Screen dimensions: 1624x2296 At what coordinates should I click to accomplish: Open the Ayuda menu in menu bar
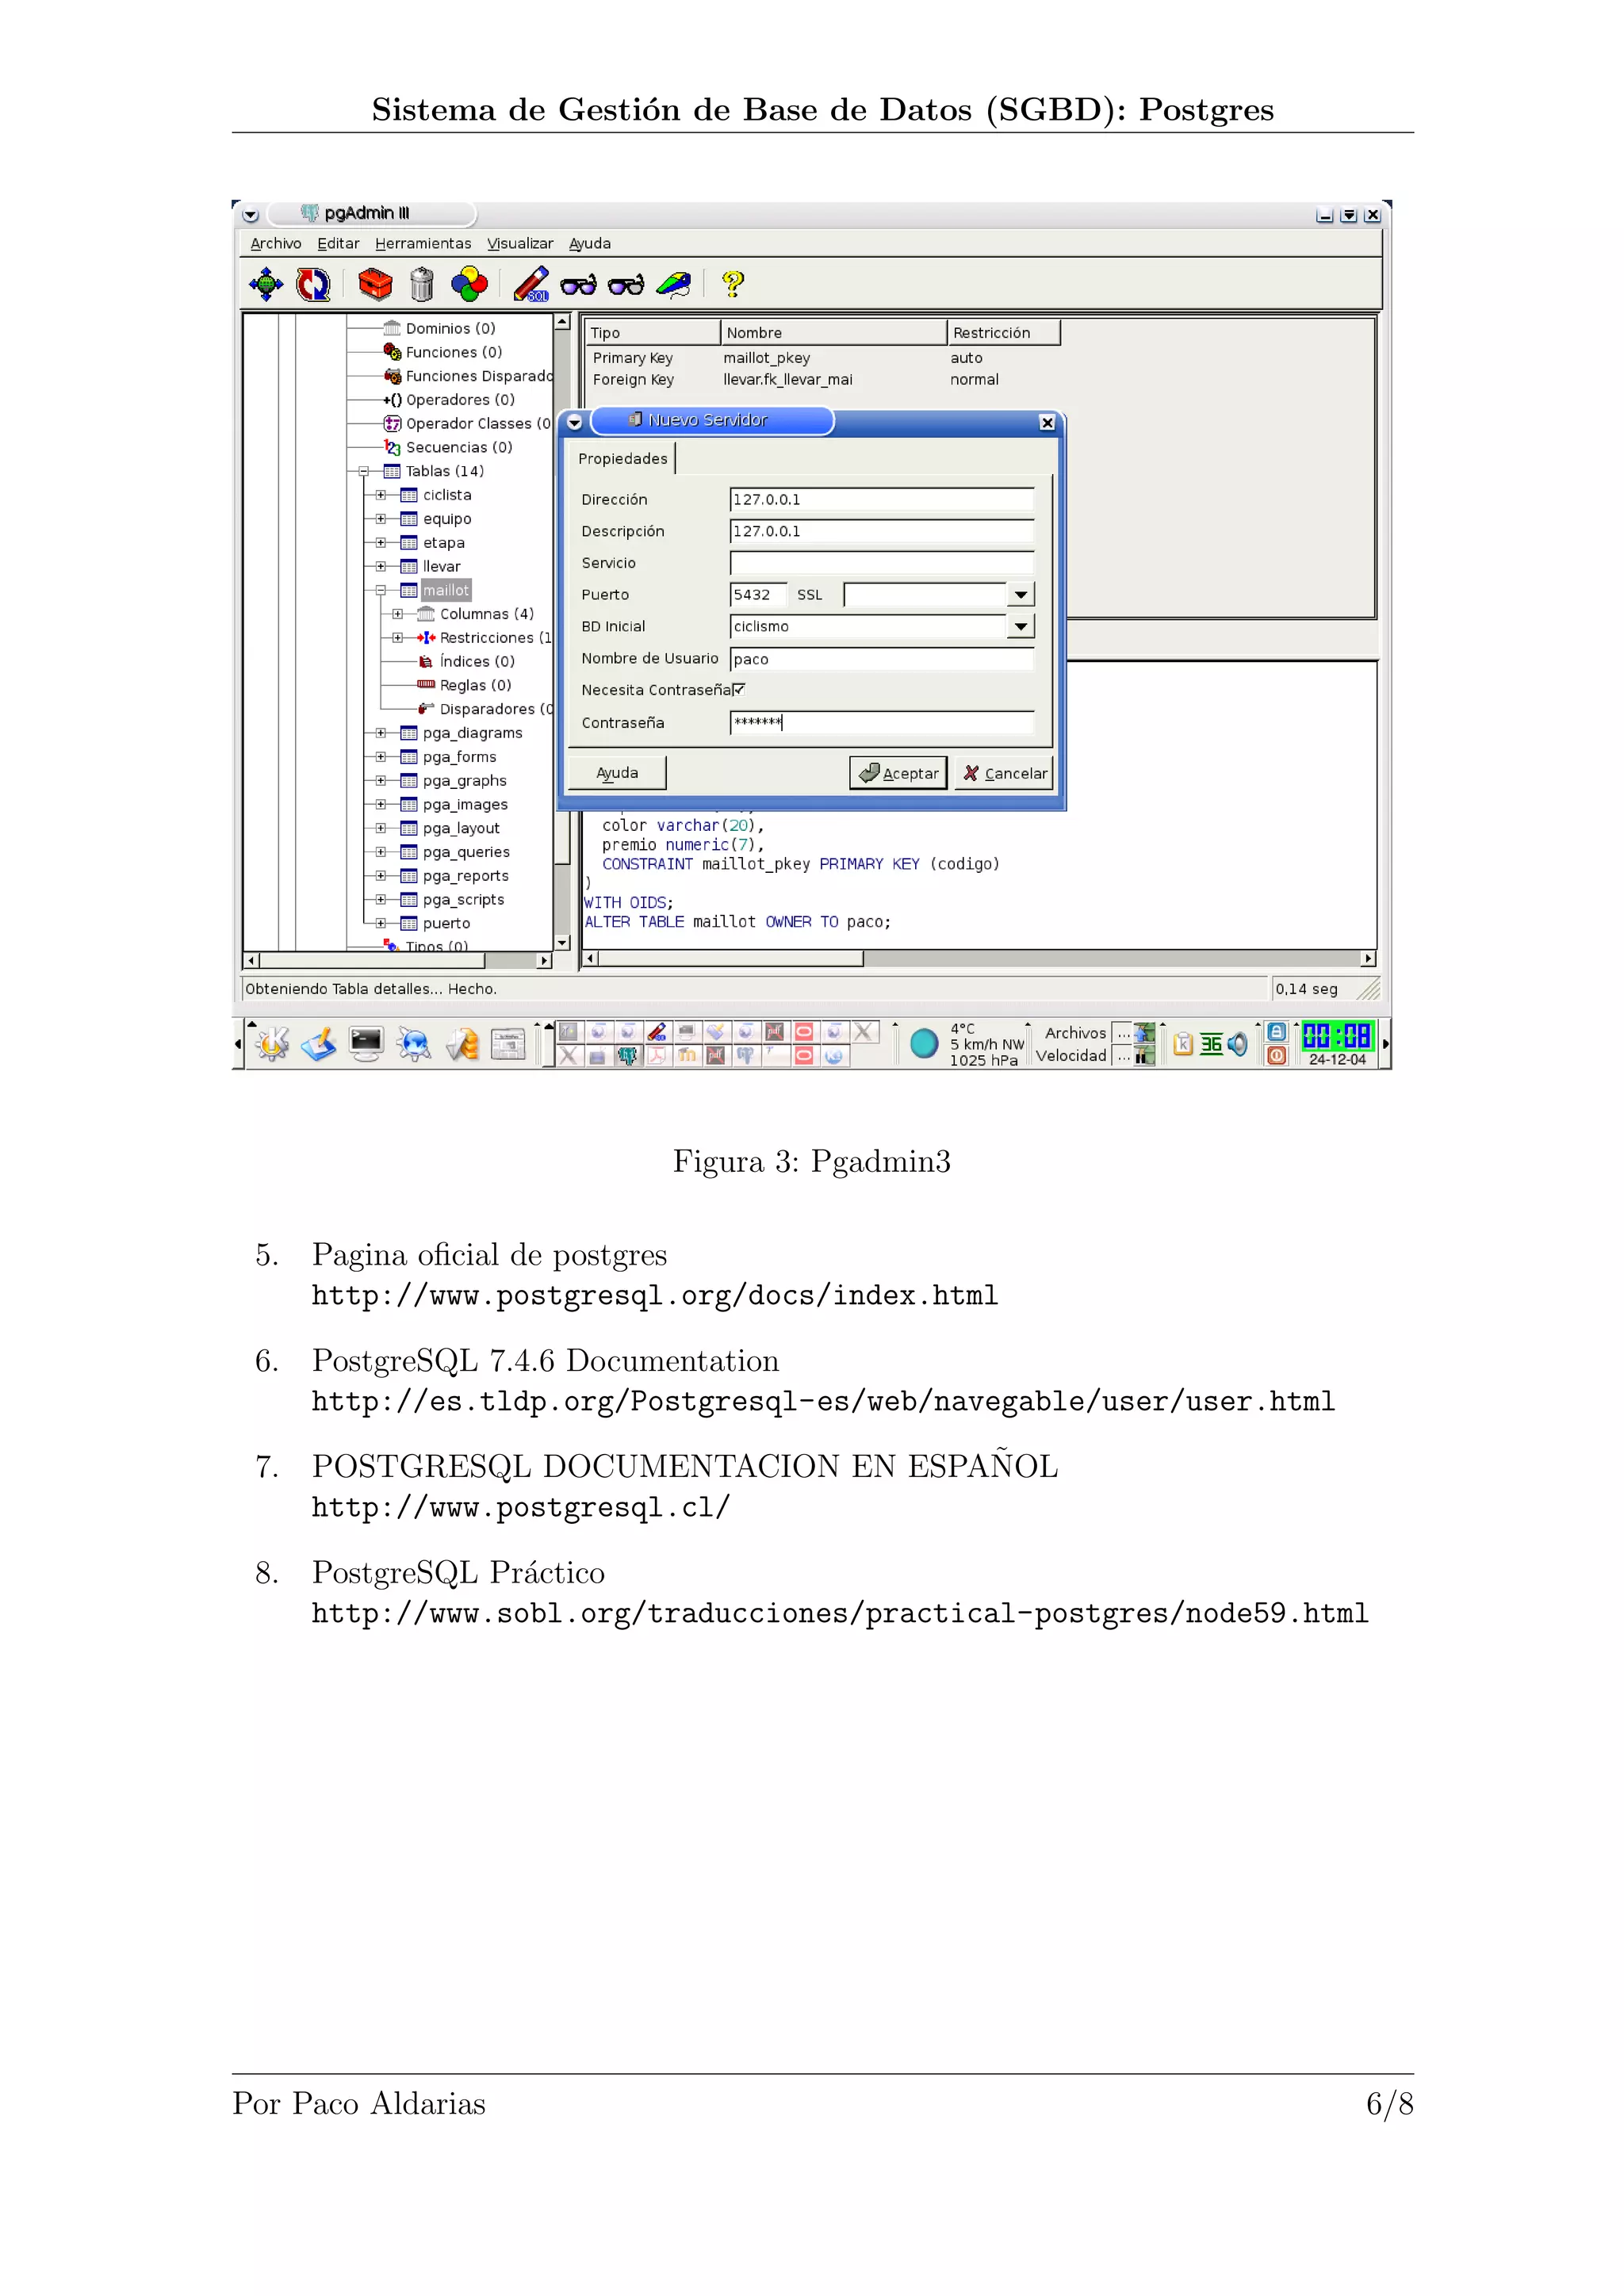[x=590, y=243]
